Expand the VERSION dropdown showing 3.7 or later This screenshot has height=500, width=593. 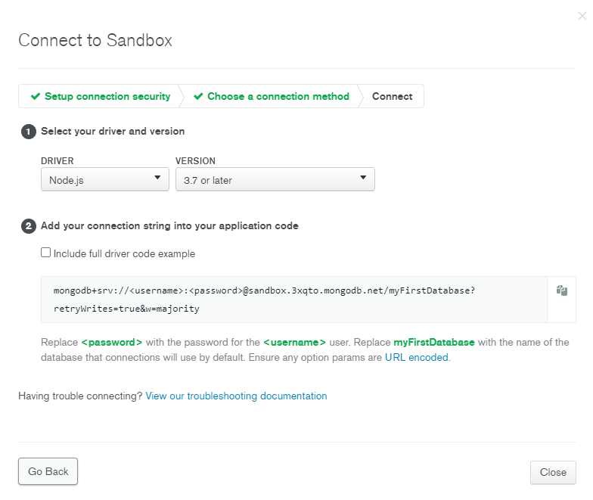tap(275, 180)
